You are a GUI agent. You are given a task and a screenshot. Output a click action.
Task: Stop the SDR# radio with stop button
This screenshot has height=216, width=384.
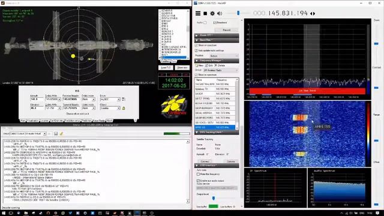205,13
